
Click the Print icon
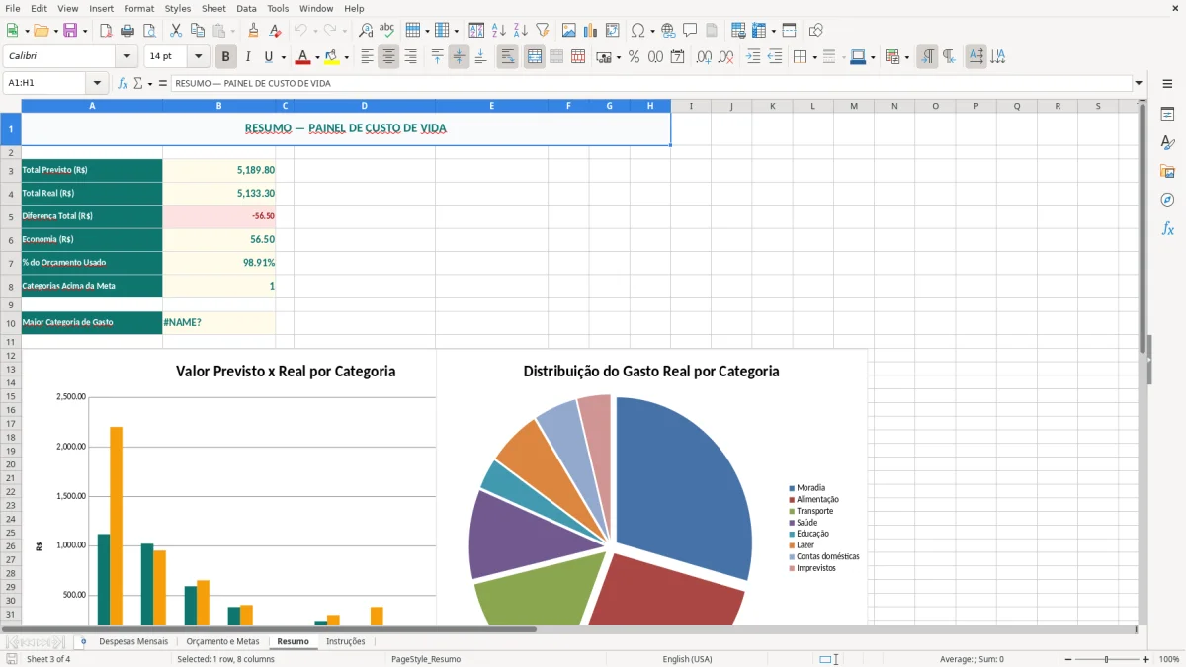tap(127, 31)
